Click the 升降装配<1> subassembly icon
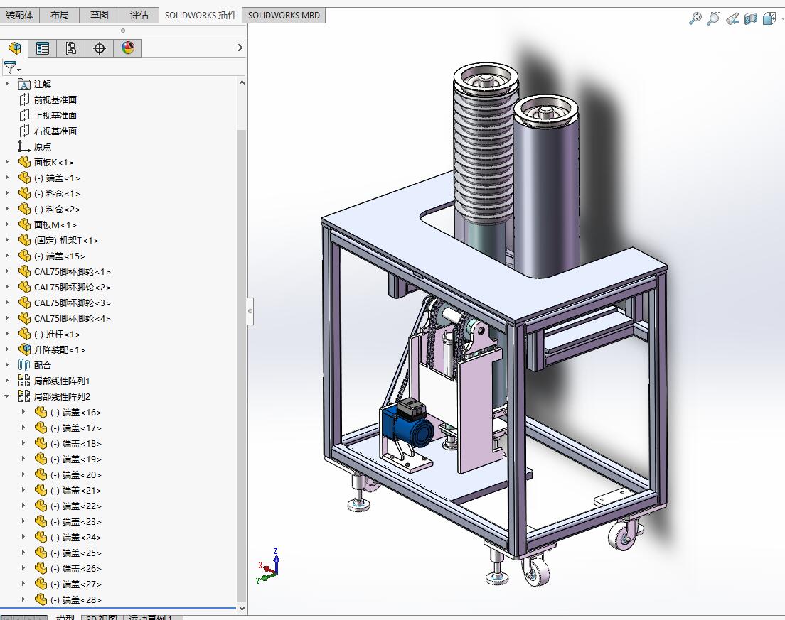Image resolution: width=785 pixels, height=620 pixels. [24, 349]
